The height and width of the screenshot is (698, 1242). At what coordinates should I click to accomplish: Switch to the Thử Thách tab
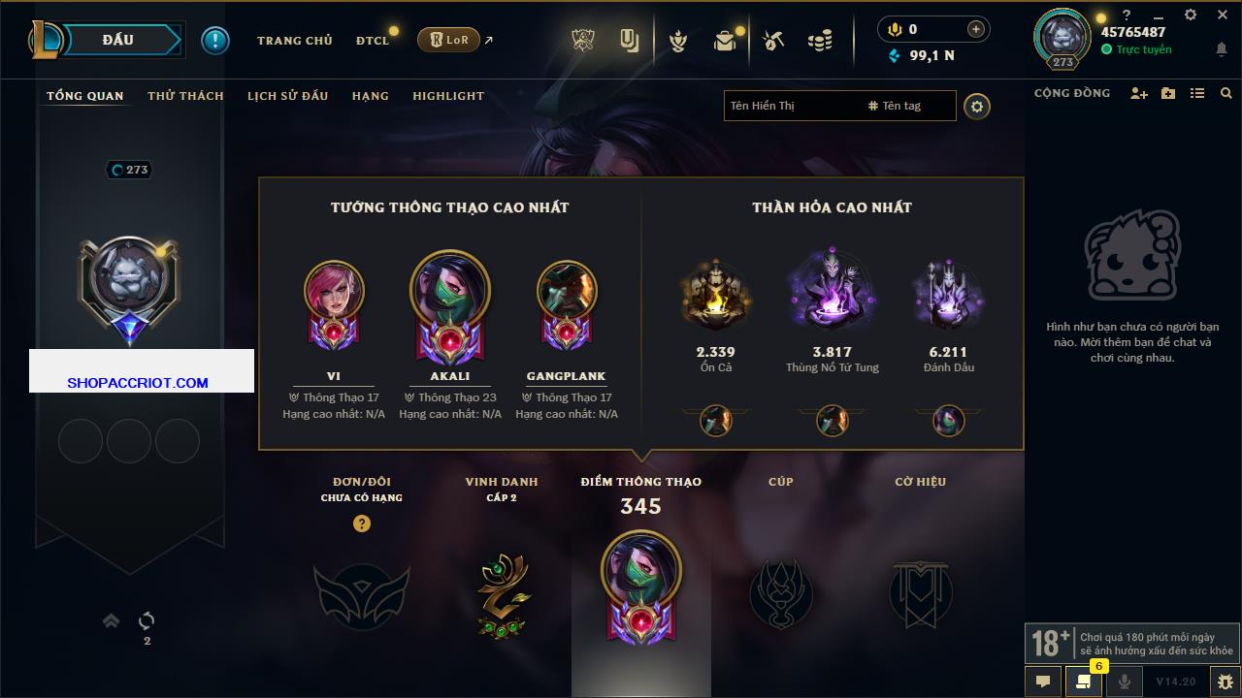[185, 96]
